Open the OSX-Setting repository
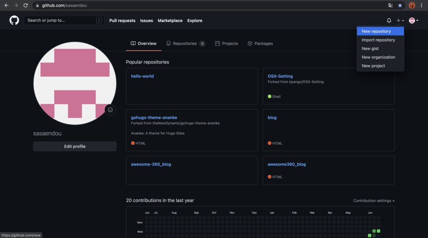The width and height of the screenshot is (428, 238). 280,76
